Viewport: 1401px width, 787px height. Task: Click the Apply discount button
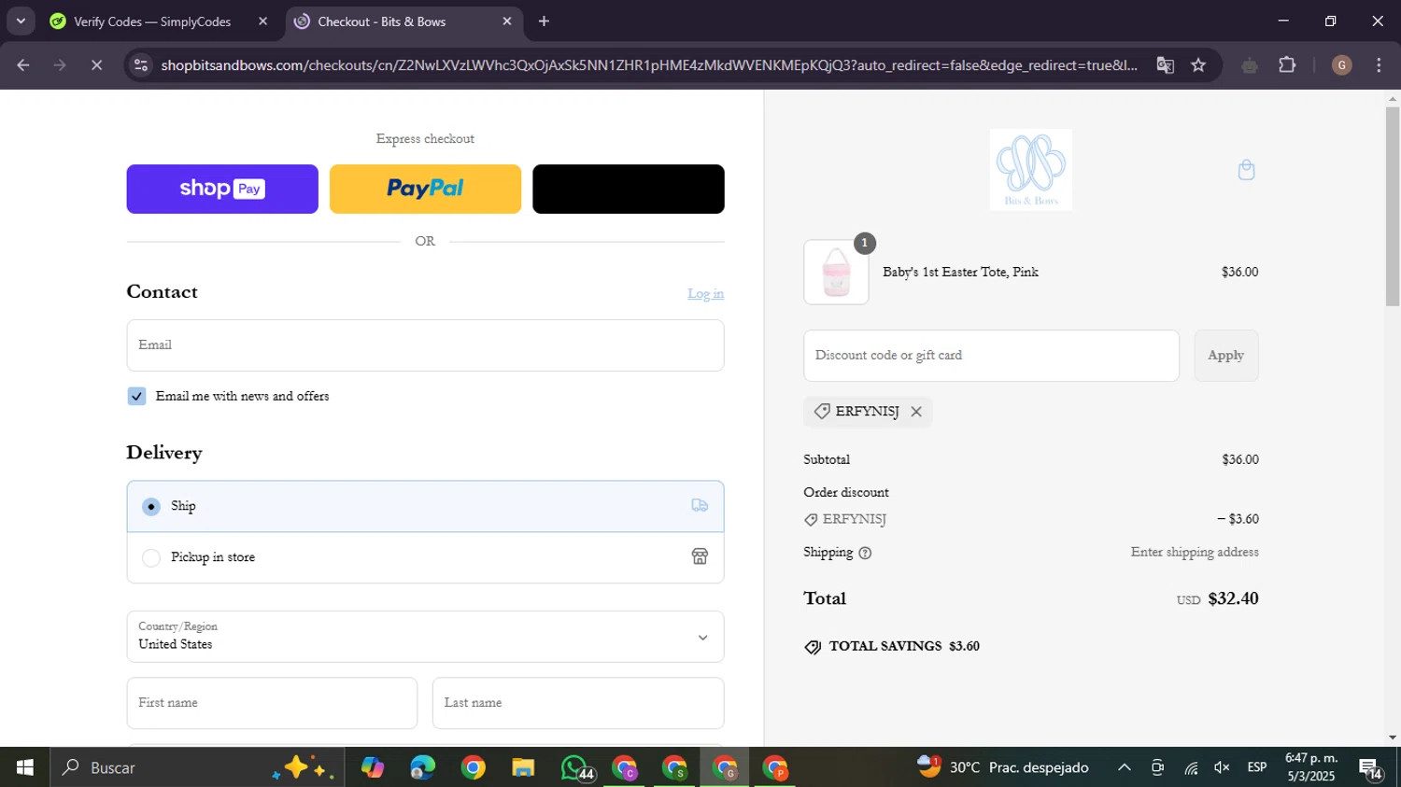click(x=1225, y=356)
